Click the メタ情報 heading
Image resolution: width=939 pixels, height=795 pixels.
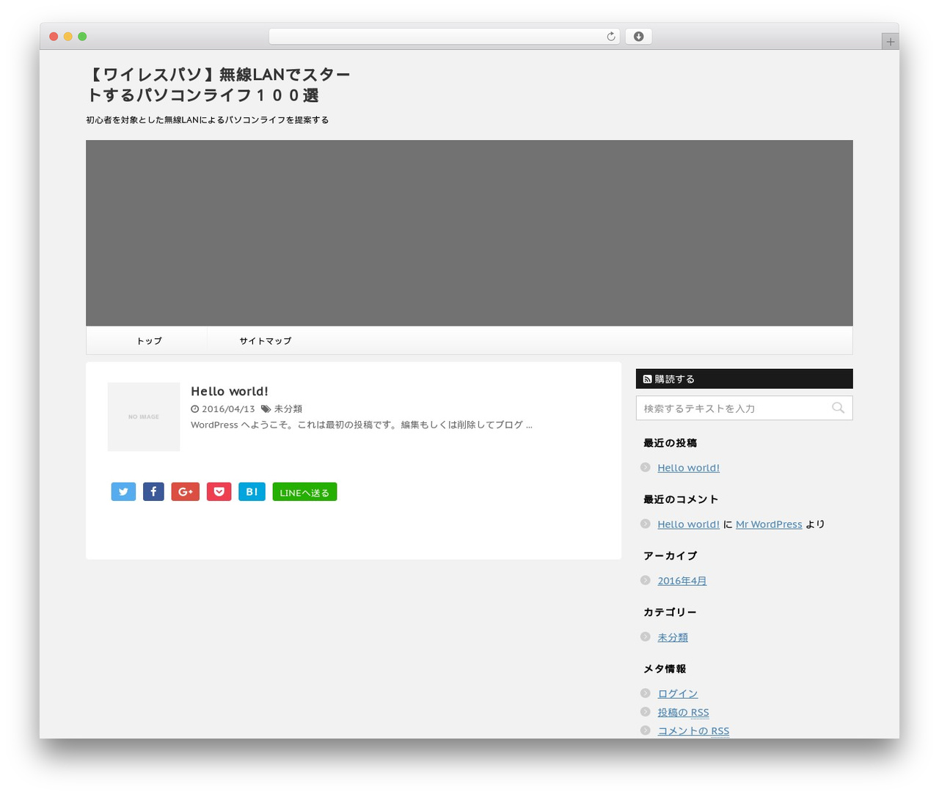pyautogui.click(x=665, y=669)
